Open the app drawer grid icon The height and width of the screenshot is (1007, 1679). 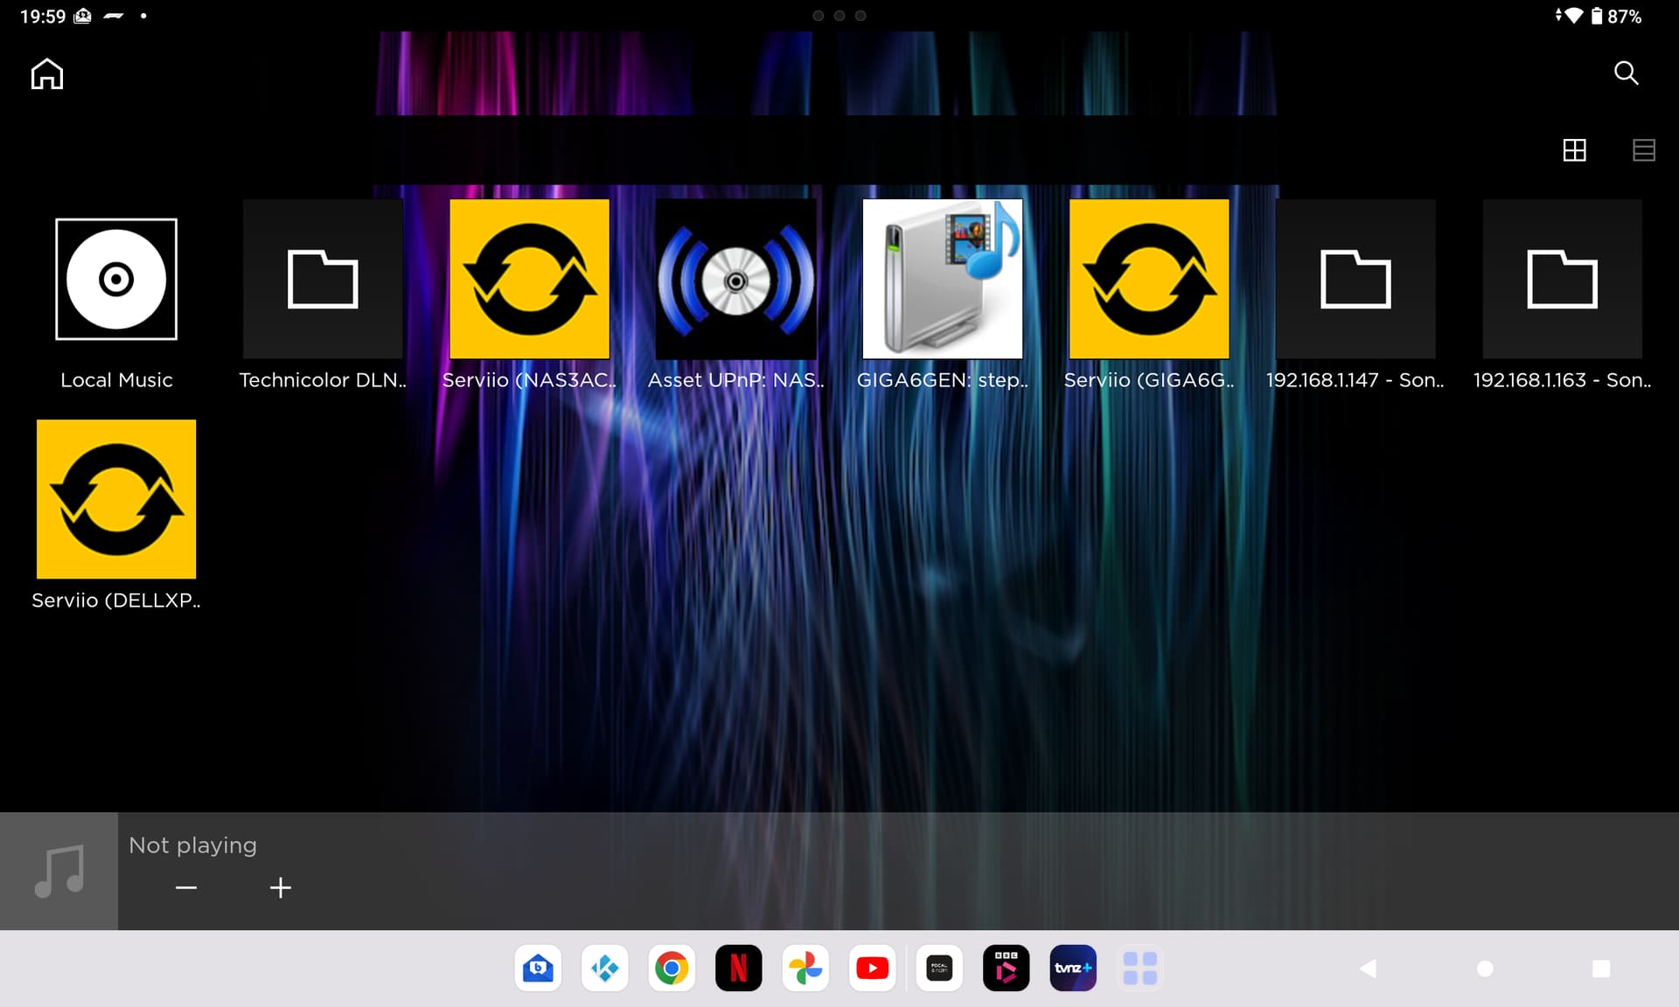coord(1139,968)
